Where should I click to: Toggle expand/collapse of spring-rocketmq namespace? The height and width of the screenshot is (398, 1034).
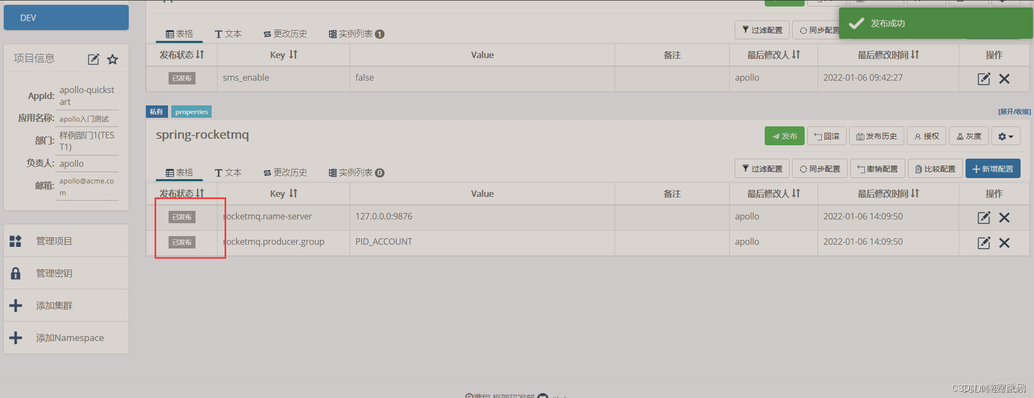[x=1014, y=112]
